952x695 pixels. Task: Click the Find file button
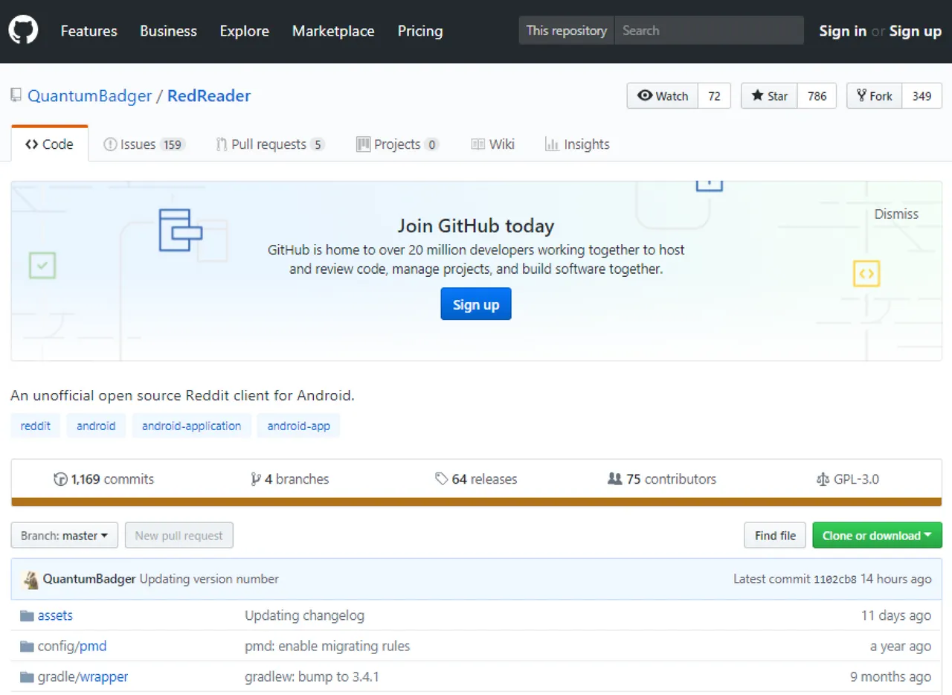pyautogui.click(x=775, y=536)
